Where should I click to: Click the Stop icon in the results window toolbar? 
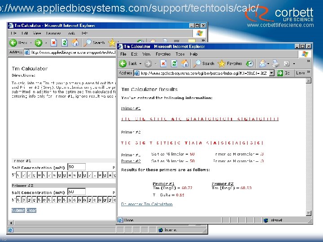pyautogui.click(x=163, y=64)
